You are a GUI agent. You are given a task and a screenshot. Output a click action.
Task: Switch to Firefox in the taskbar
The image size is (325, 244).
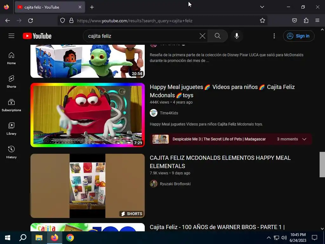click(55, 238)
